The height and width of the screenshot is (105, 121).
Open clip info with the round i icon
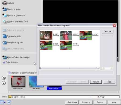coord(4,83)
